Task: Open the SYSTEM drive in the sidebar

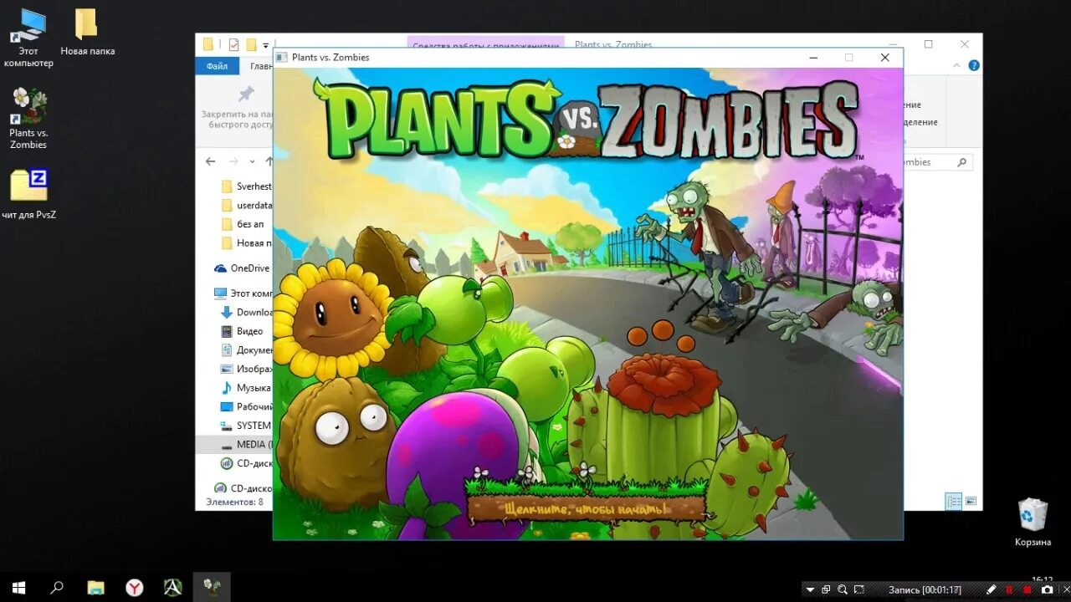Action: [x=246, y=426]
